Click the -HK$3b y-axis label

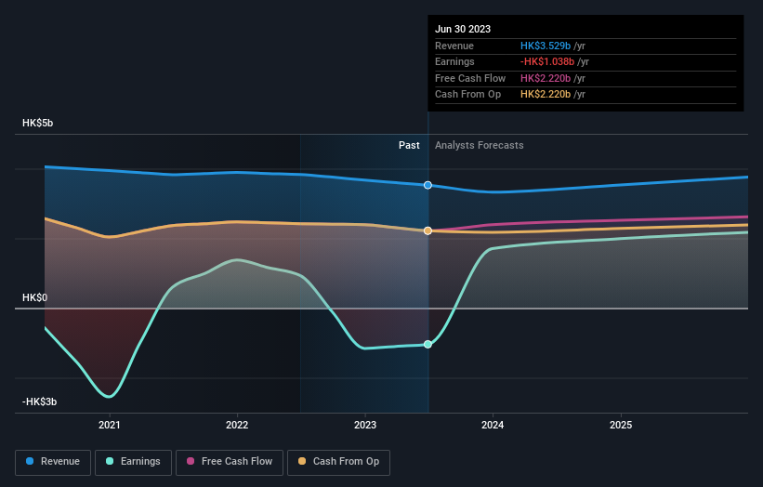(x=39, y=401)
